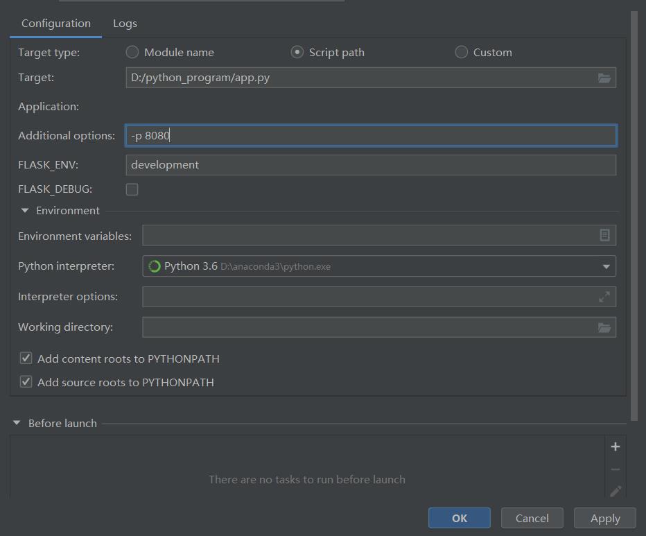Select the Module name radio button
Viewport: 646px width, 536px height.
(x=132, y=52)
